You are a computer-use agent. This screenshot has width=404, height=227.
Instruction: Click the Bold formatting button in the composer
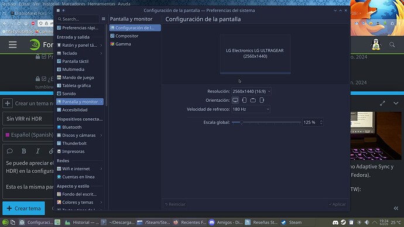23,151
